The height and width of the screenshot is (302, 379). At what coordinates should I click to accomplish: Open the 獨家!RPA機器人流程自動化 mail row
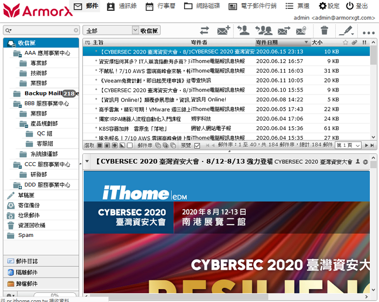tap(226, 119)
